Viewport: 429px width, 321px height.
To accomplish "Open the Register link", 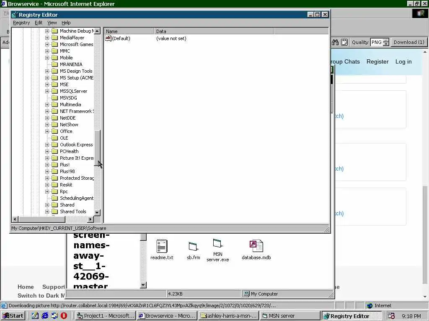I will 377,61.
